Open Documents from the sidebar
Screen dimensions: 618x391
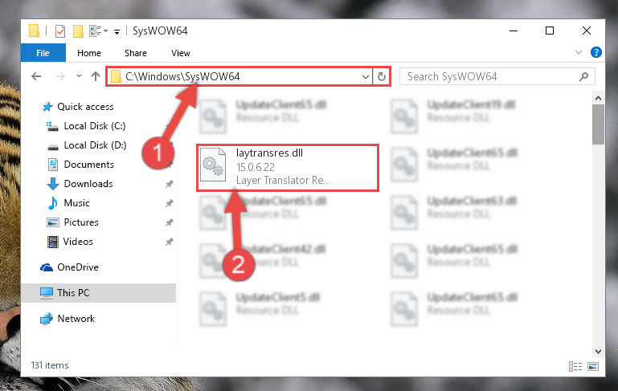(88, 165)
